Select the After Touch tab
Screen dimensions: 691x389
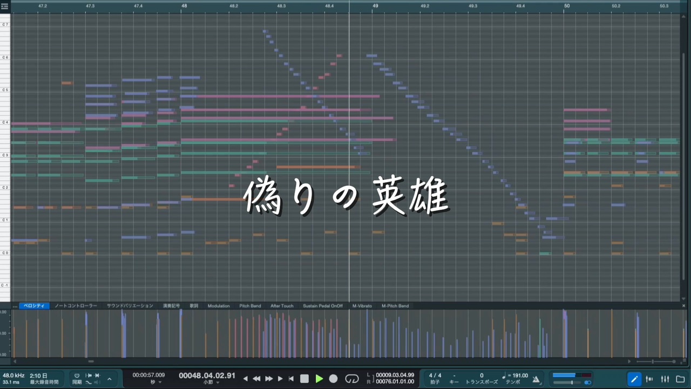click(x=282, y=306)
